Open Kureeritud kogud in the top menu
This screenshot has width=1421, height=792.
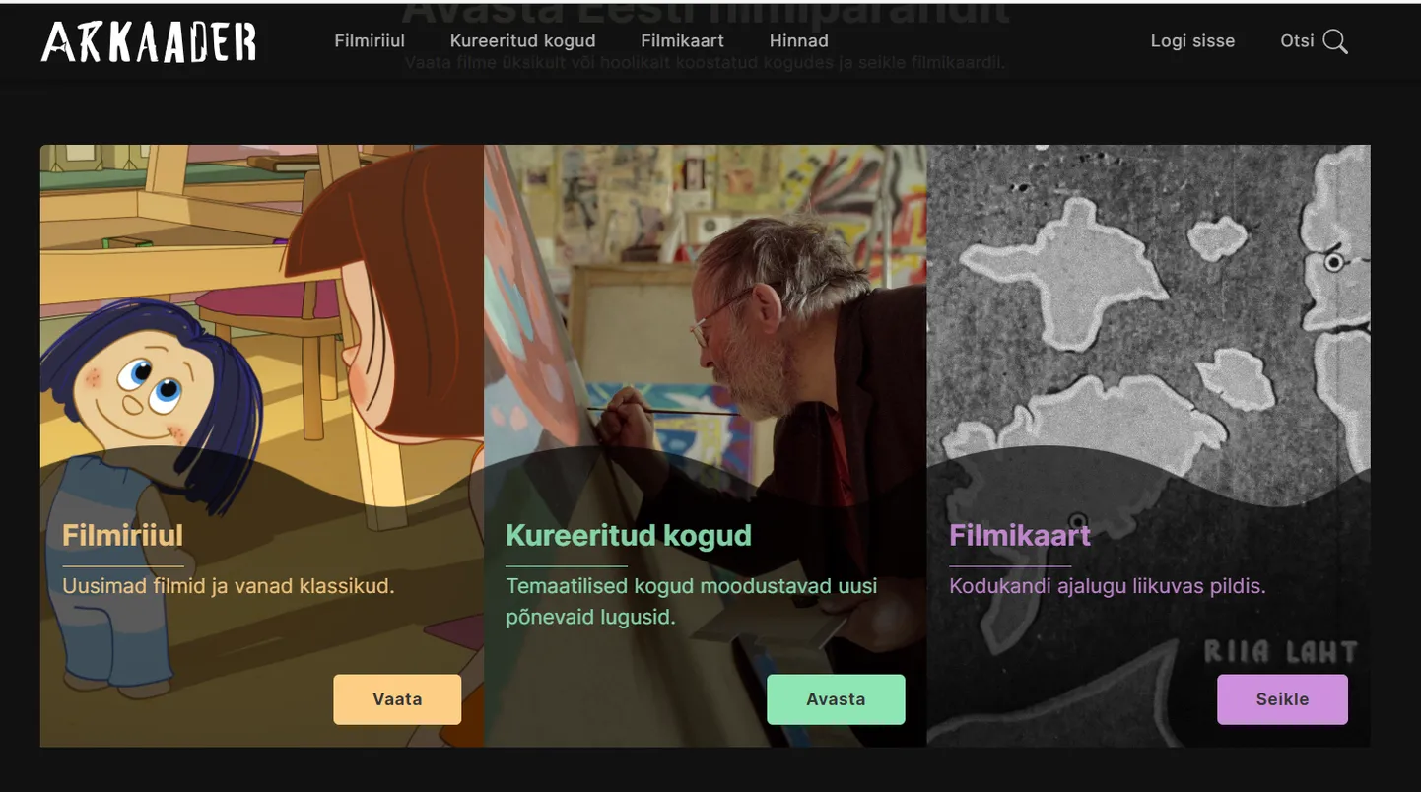(523, 41)
